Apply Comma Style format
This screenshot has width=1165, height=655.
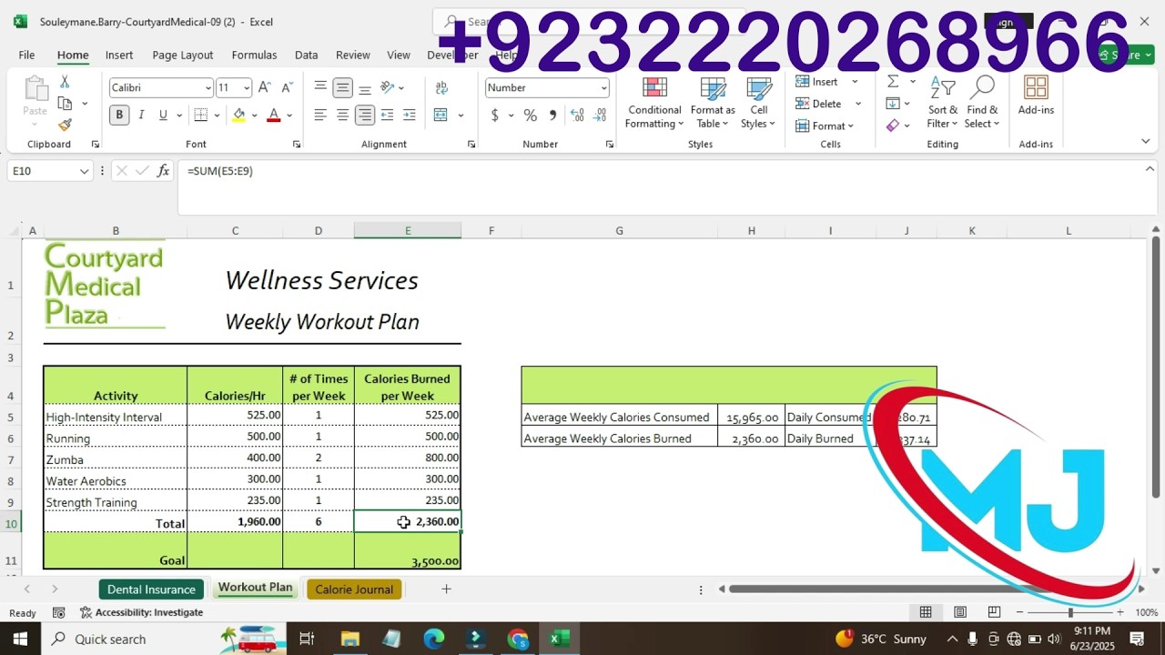click(553, 116)
